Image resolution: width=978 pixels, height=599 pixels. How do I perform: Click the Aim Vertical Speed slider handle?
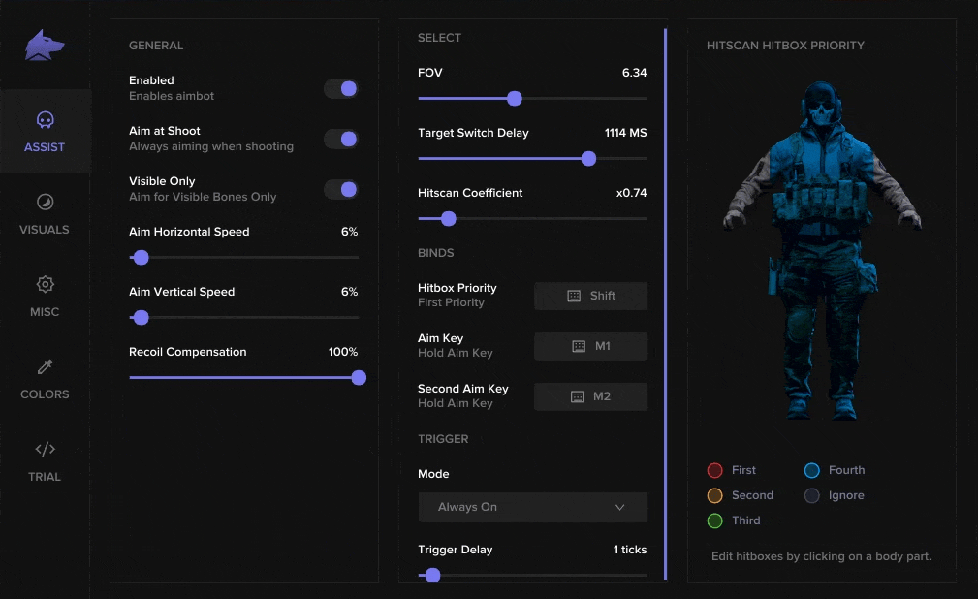click(x=141, y=318)
